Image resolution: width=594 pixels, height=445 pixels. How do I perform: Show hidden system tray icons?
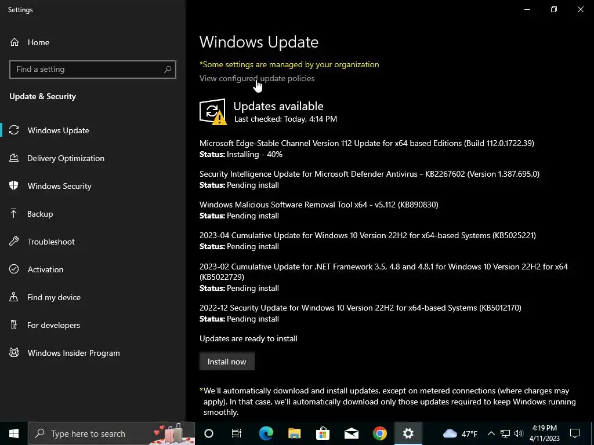(x=491, y=433)
